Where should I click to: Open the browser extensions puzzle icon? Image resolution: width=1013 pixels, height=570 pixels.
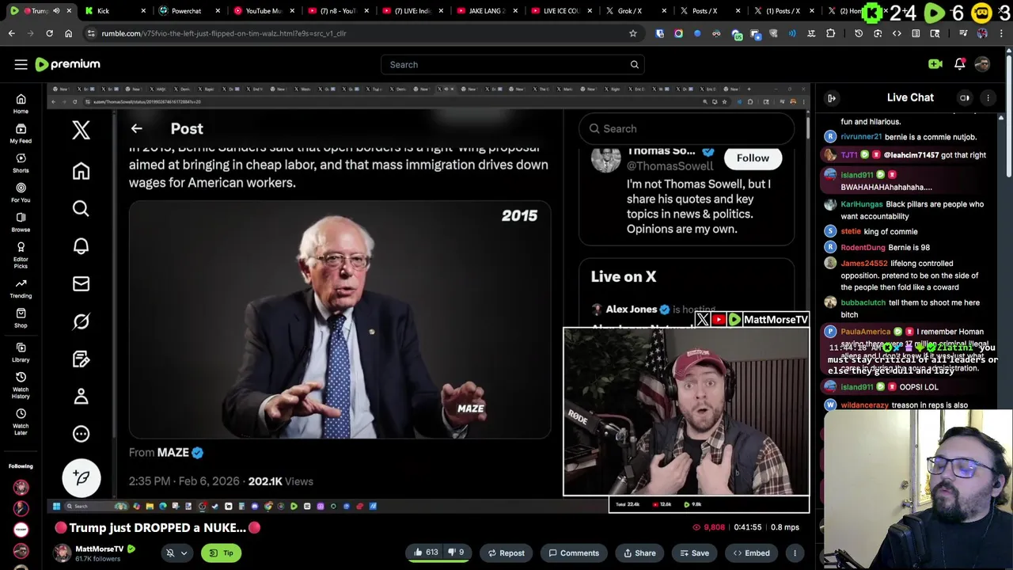(x=830, y=33)
